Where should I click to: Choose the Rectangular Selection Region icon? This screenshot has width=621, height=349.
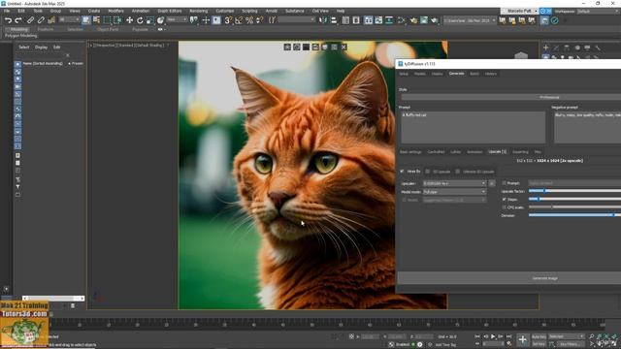point(107,20)
